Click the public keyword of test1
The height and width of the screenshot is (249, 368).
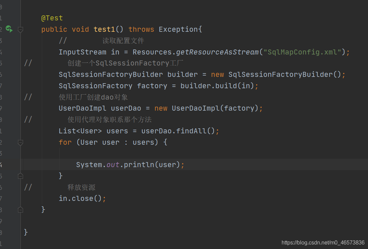click(54, 29)
